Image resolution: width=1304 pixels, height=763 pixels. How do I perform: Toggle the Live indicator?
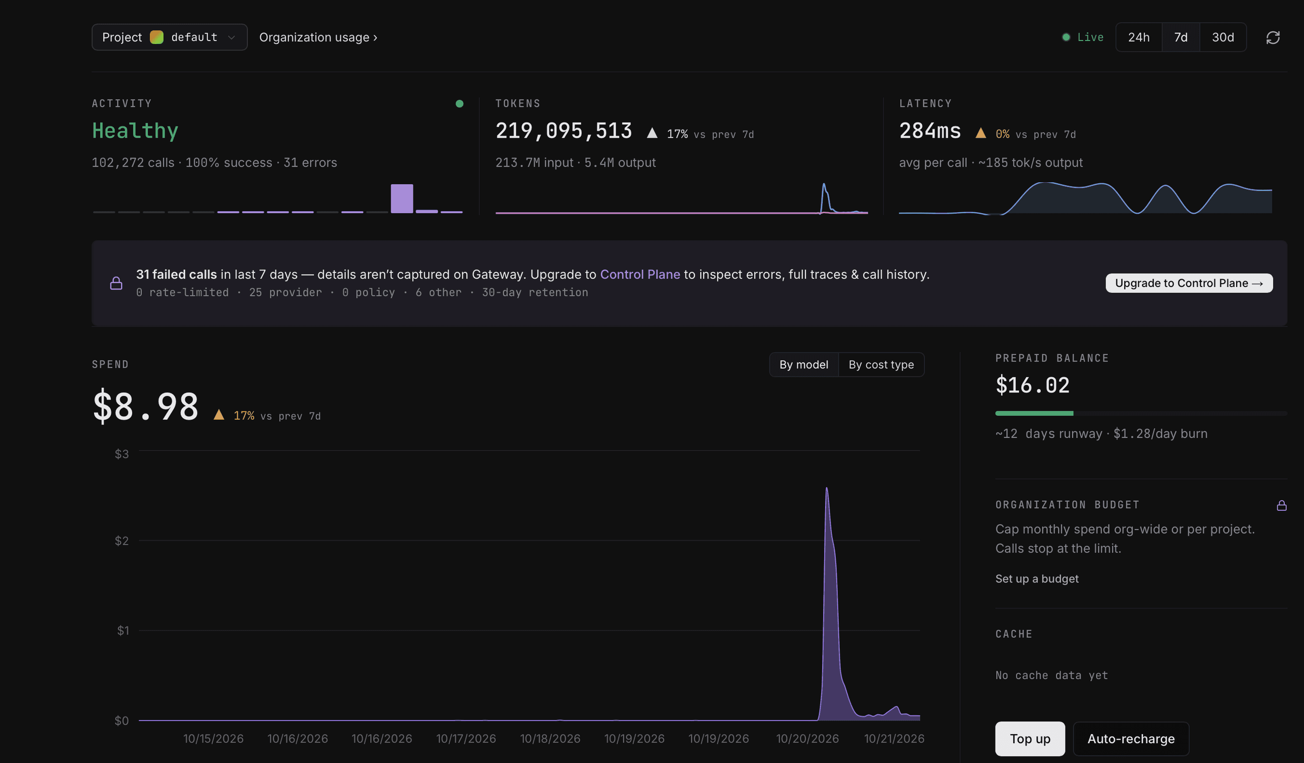pyautogui.click(x=1082, y=37)
